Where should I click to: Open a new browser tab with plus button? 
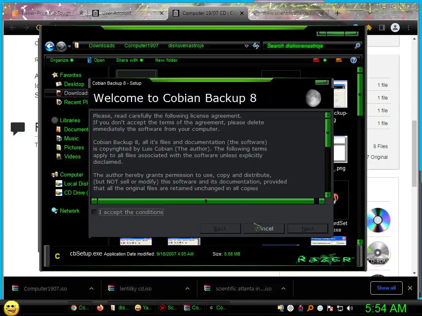click(337, 13)
